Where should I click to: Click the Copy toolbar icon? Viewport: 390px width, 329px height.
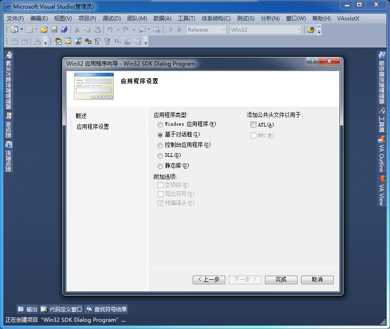coord(87,30)
